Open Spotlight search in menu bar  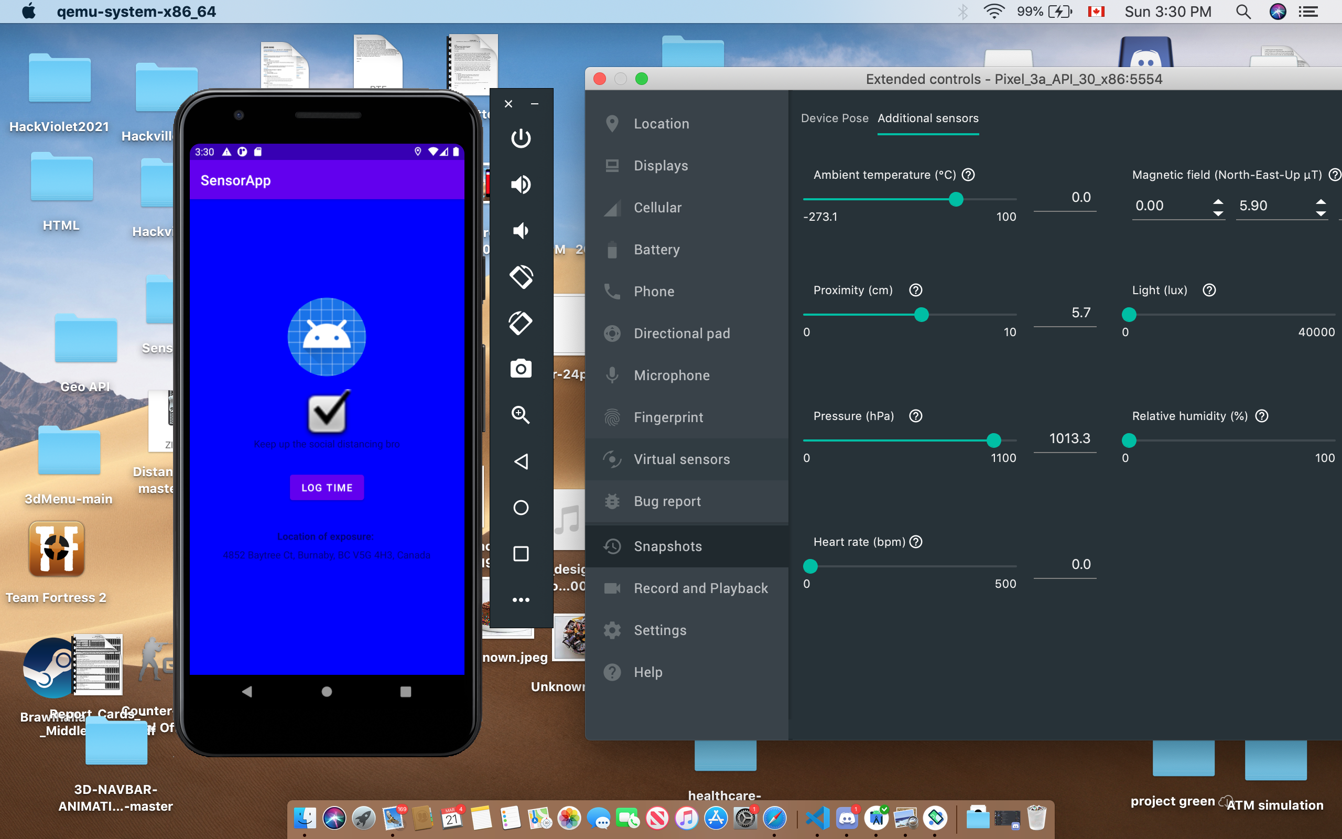coord(1243,12)
